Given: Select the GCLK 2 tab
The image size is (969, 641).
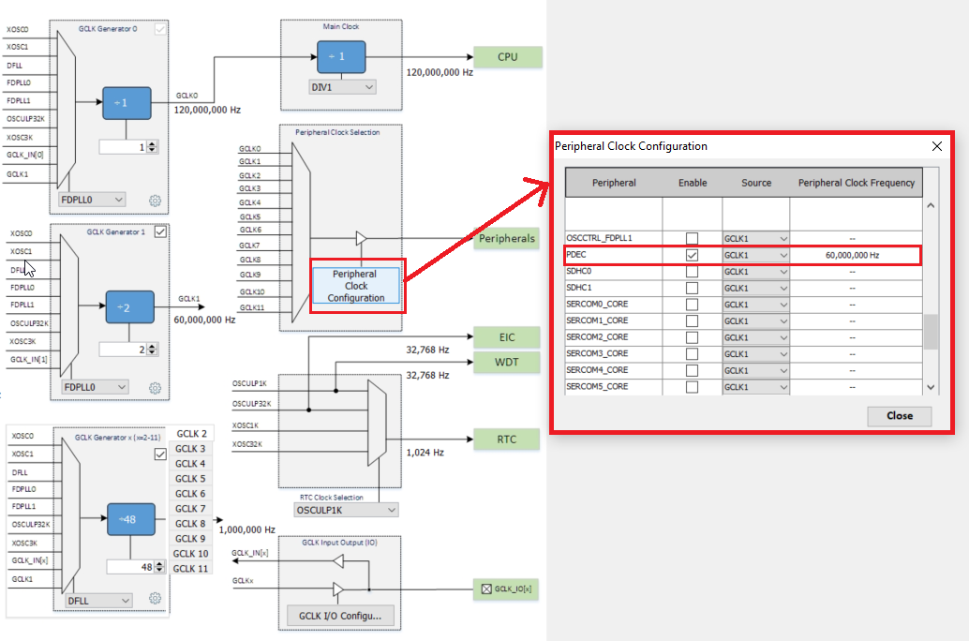Looking at the screenshot, I should tap(190, 434).
